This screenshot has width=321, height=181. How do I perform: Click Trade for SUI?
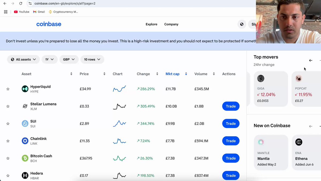(231, 124)
